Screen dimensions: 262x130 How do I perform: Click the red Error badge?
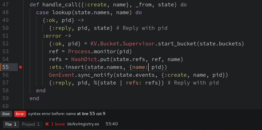20,114
